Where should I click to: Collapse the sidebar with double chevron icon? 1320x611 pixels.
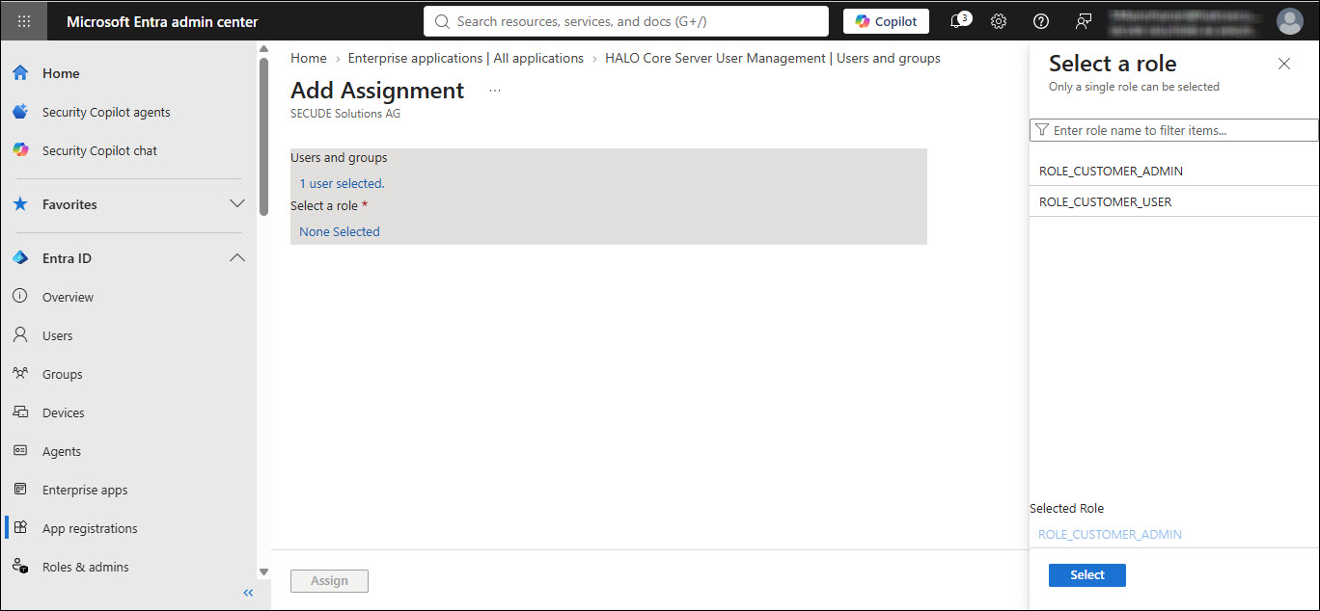(248, 593)
